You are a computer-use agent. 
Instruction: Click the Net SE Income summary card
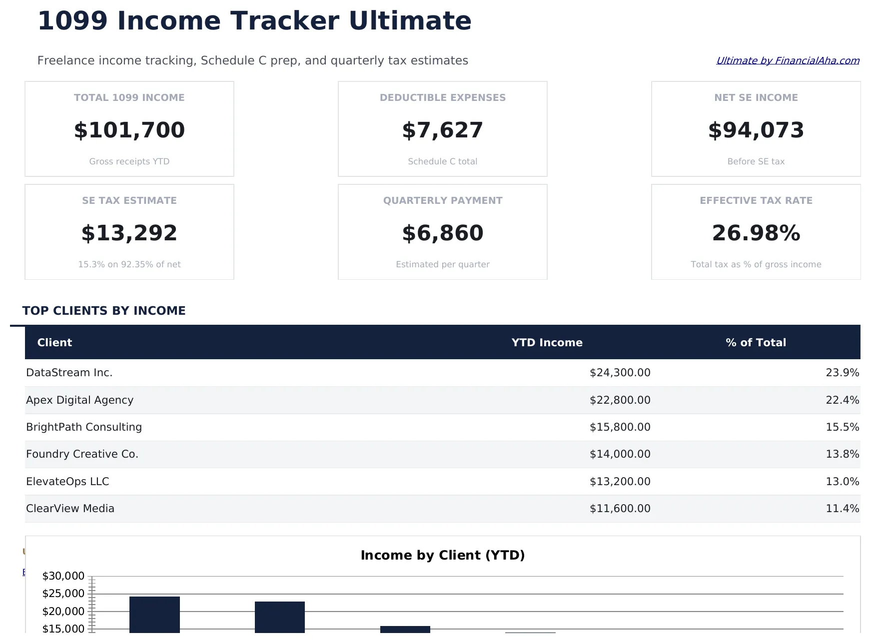(x=756, y=128)
